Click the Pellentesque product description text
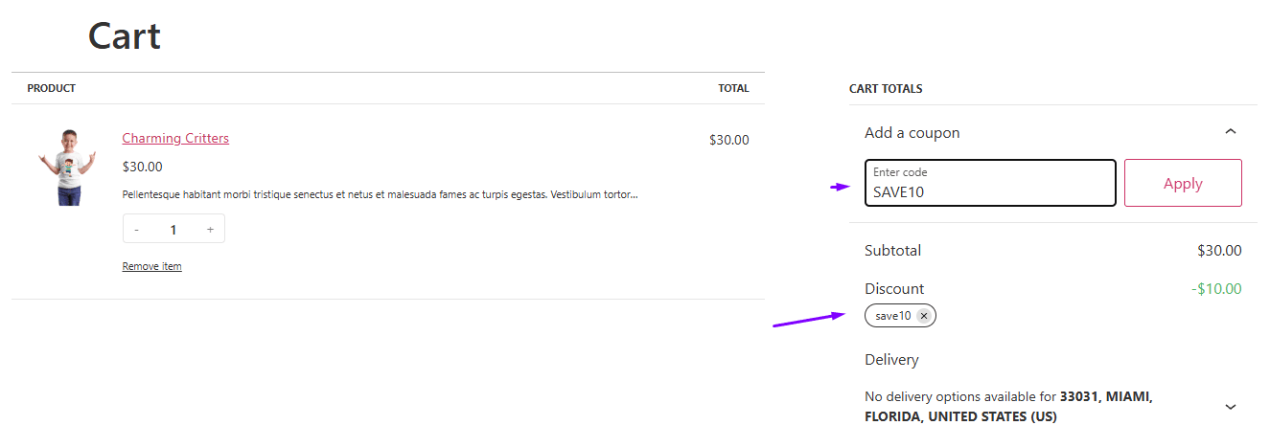The height and width of the screenshot is (448, 1270). (x=380, y=194)
